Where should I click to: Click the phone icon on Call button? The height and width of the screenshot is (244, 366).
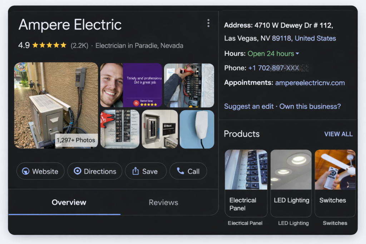point(180,171)
